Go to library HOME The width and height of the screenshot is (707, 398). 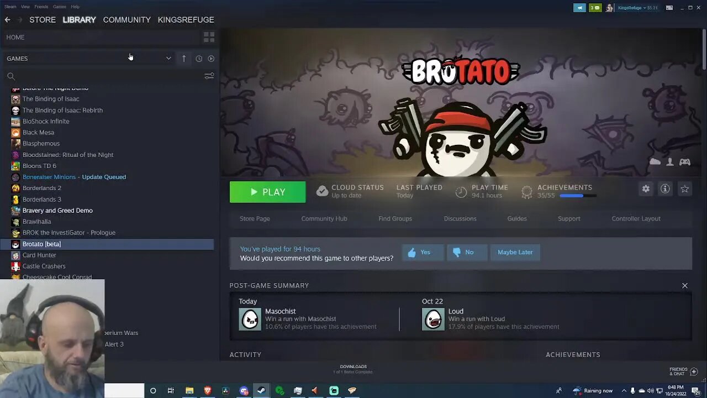point(15,37)
